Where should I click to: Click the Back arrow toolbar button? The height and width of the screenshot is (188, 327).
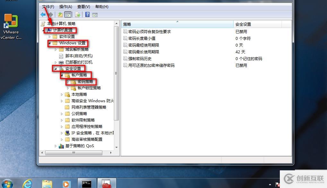(x=43, y=15)
